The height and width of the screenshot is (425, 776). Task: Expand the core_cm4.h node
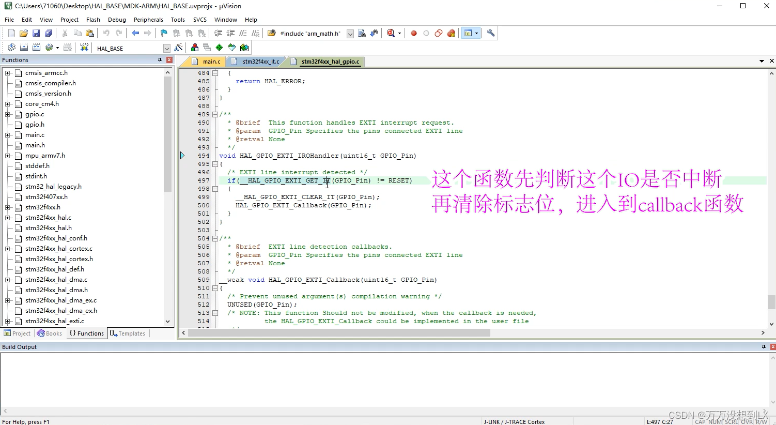tap(7, 104)
